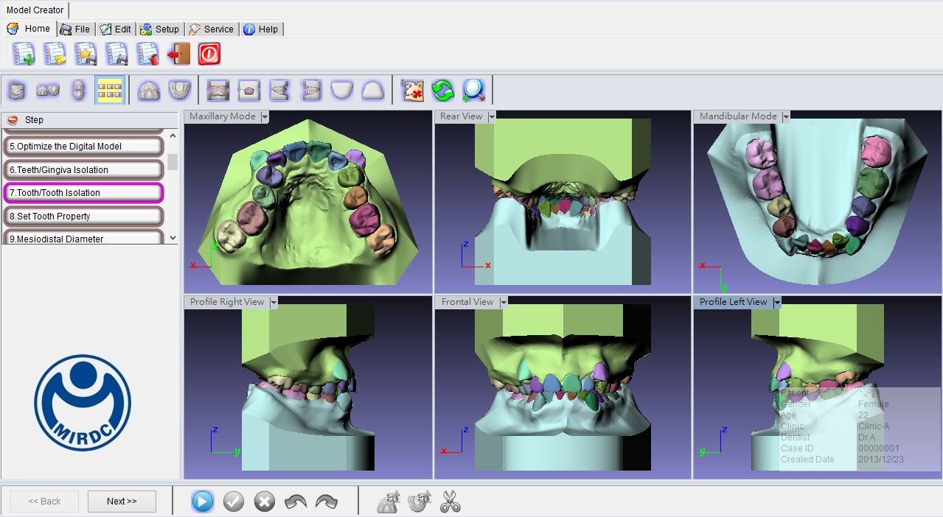Click the Next >> button
The width and height of the screenshot is (943, 517).
coord(122,502)
